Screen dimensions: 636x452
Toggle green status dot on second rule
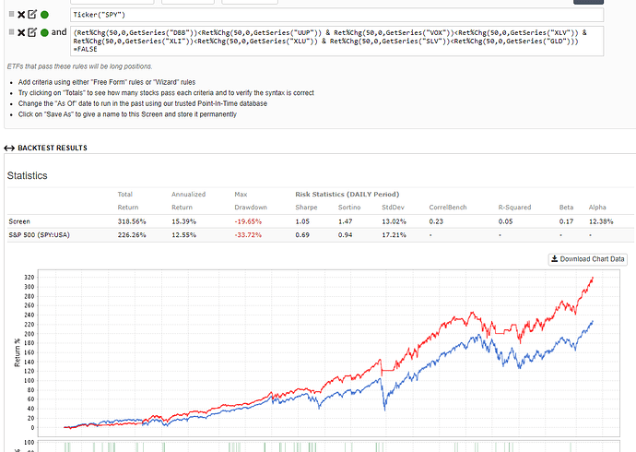(x=44, y=32)
